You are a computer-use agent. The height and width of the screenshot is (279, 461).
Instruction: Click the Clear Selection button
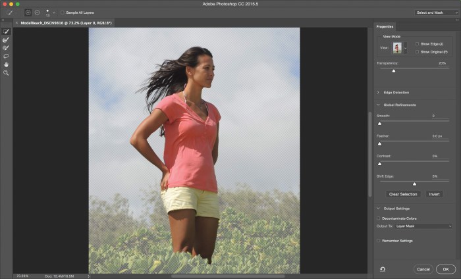[x=403, y=194]
